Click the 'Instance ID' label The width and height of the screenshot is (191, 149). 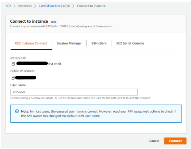click(x=18, y=58)
